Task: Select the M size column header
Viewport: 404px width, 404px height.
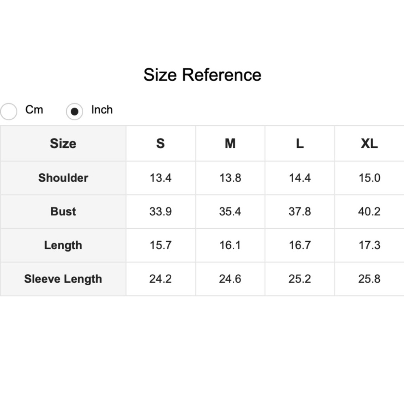Action: tap(230, 143)
